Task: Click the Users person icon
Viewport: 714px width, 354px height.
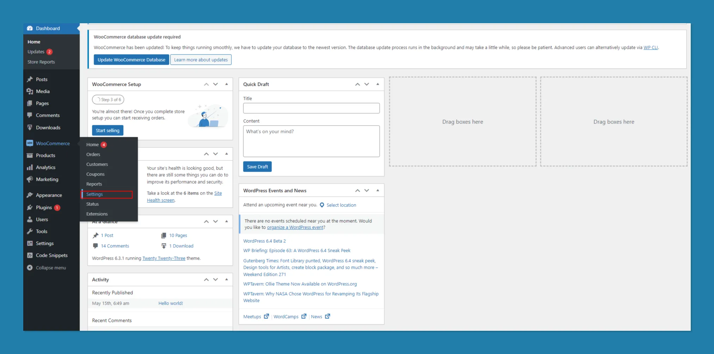Action: pyautogui.click(x=30, y=219)
